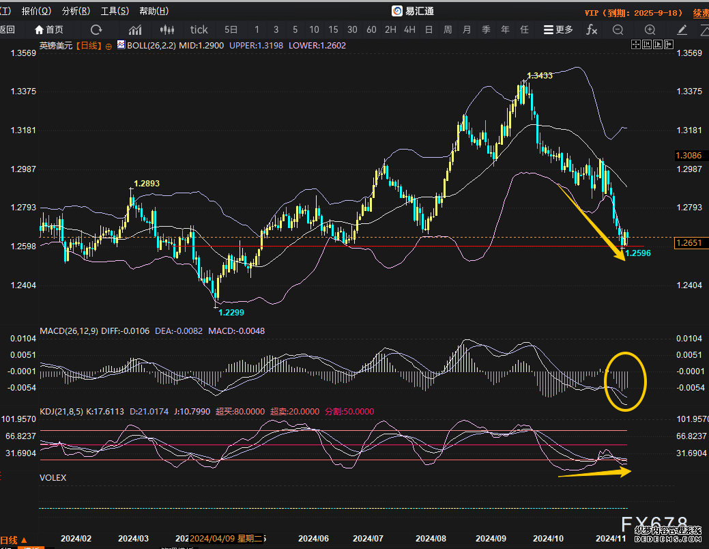Select the candlestick chart icon

click(167, 30)
